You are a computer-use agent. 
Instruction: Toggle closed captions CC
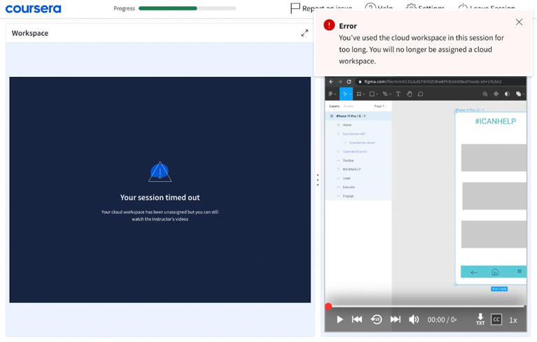click(x=496, y=320)
